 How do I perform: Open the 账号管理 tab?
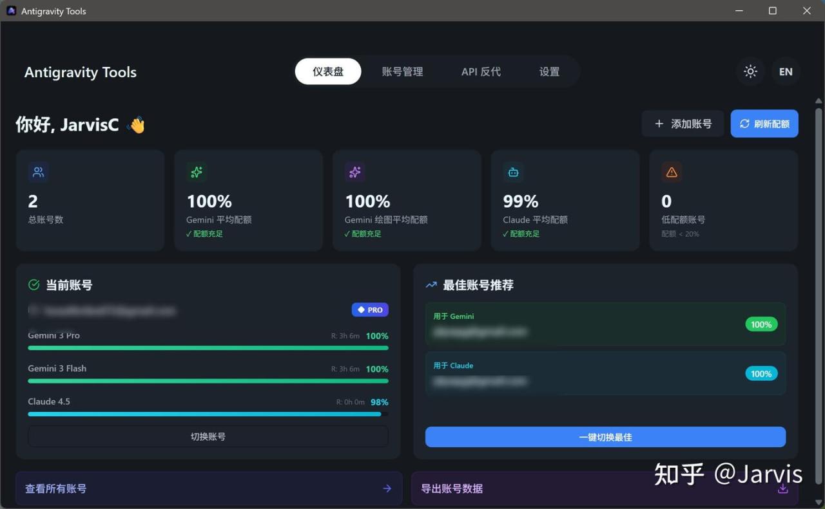coord(402,71)
